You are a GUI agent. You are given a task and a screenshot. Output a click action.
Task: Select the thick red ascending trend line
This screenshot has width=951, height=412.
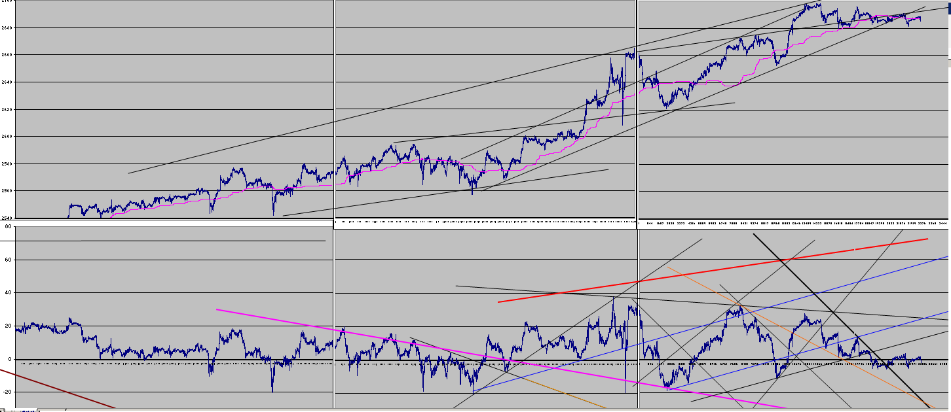[x=713, y=270]
